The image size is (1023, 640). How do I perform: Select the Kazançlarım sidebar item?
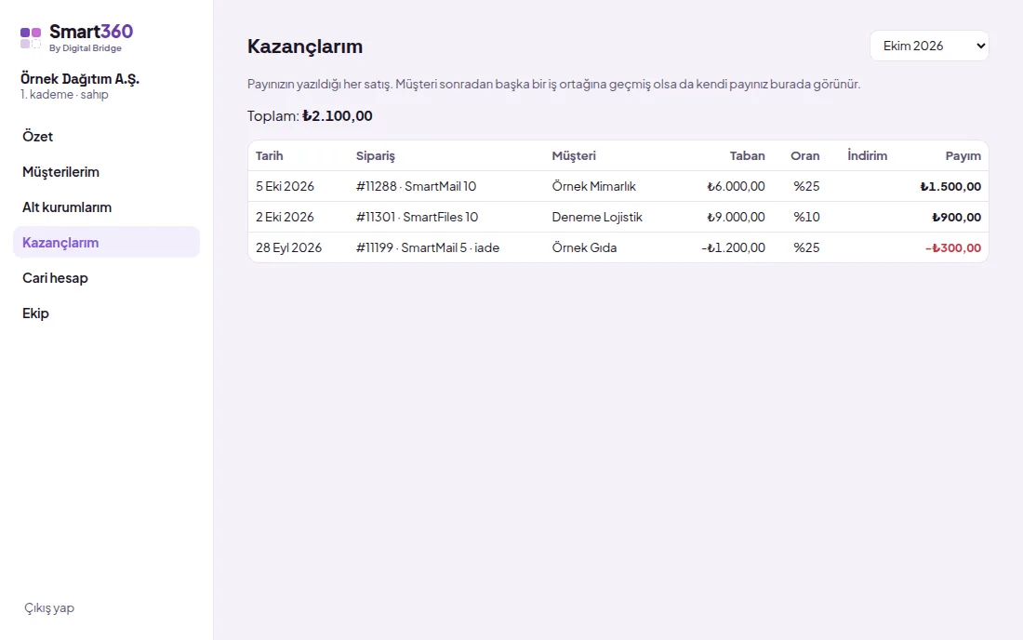click(106, 242)
